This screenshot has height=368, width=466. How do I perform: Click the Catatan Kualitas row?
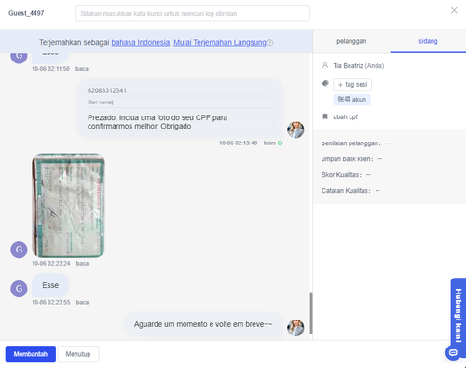pyautogui.click(x=350, y=191)
